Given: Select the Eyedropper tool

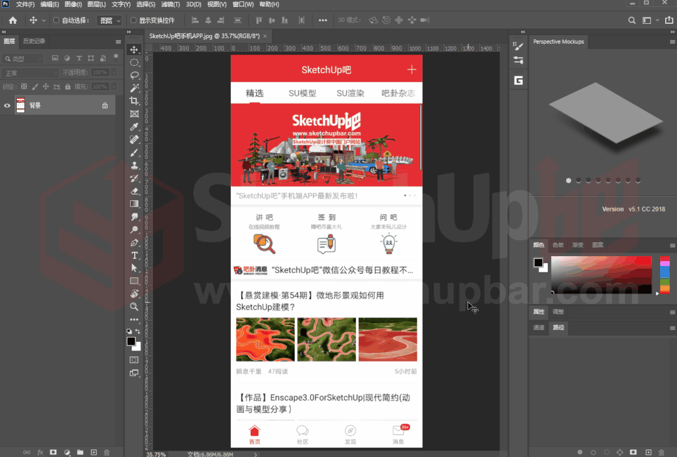Looking at the screenshot, I should pos(134,126).
